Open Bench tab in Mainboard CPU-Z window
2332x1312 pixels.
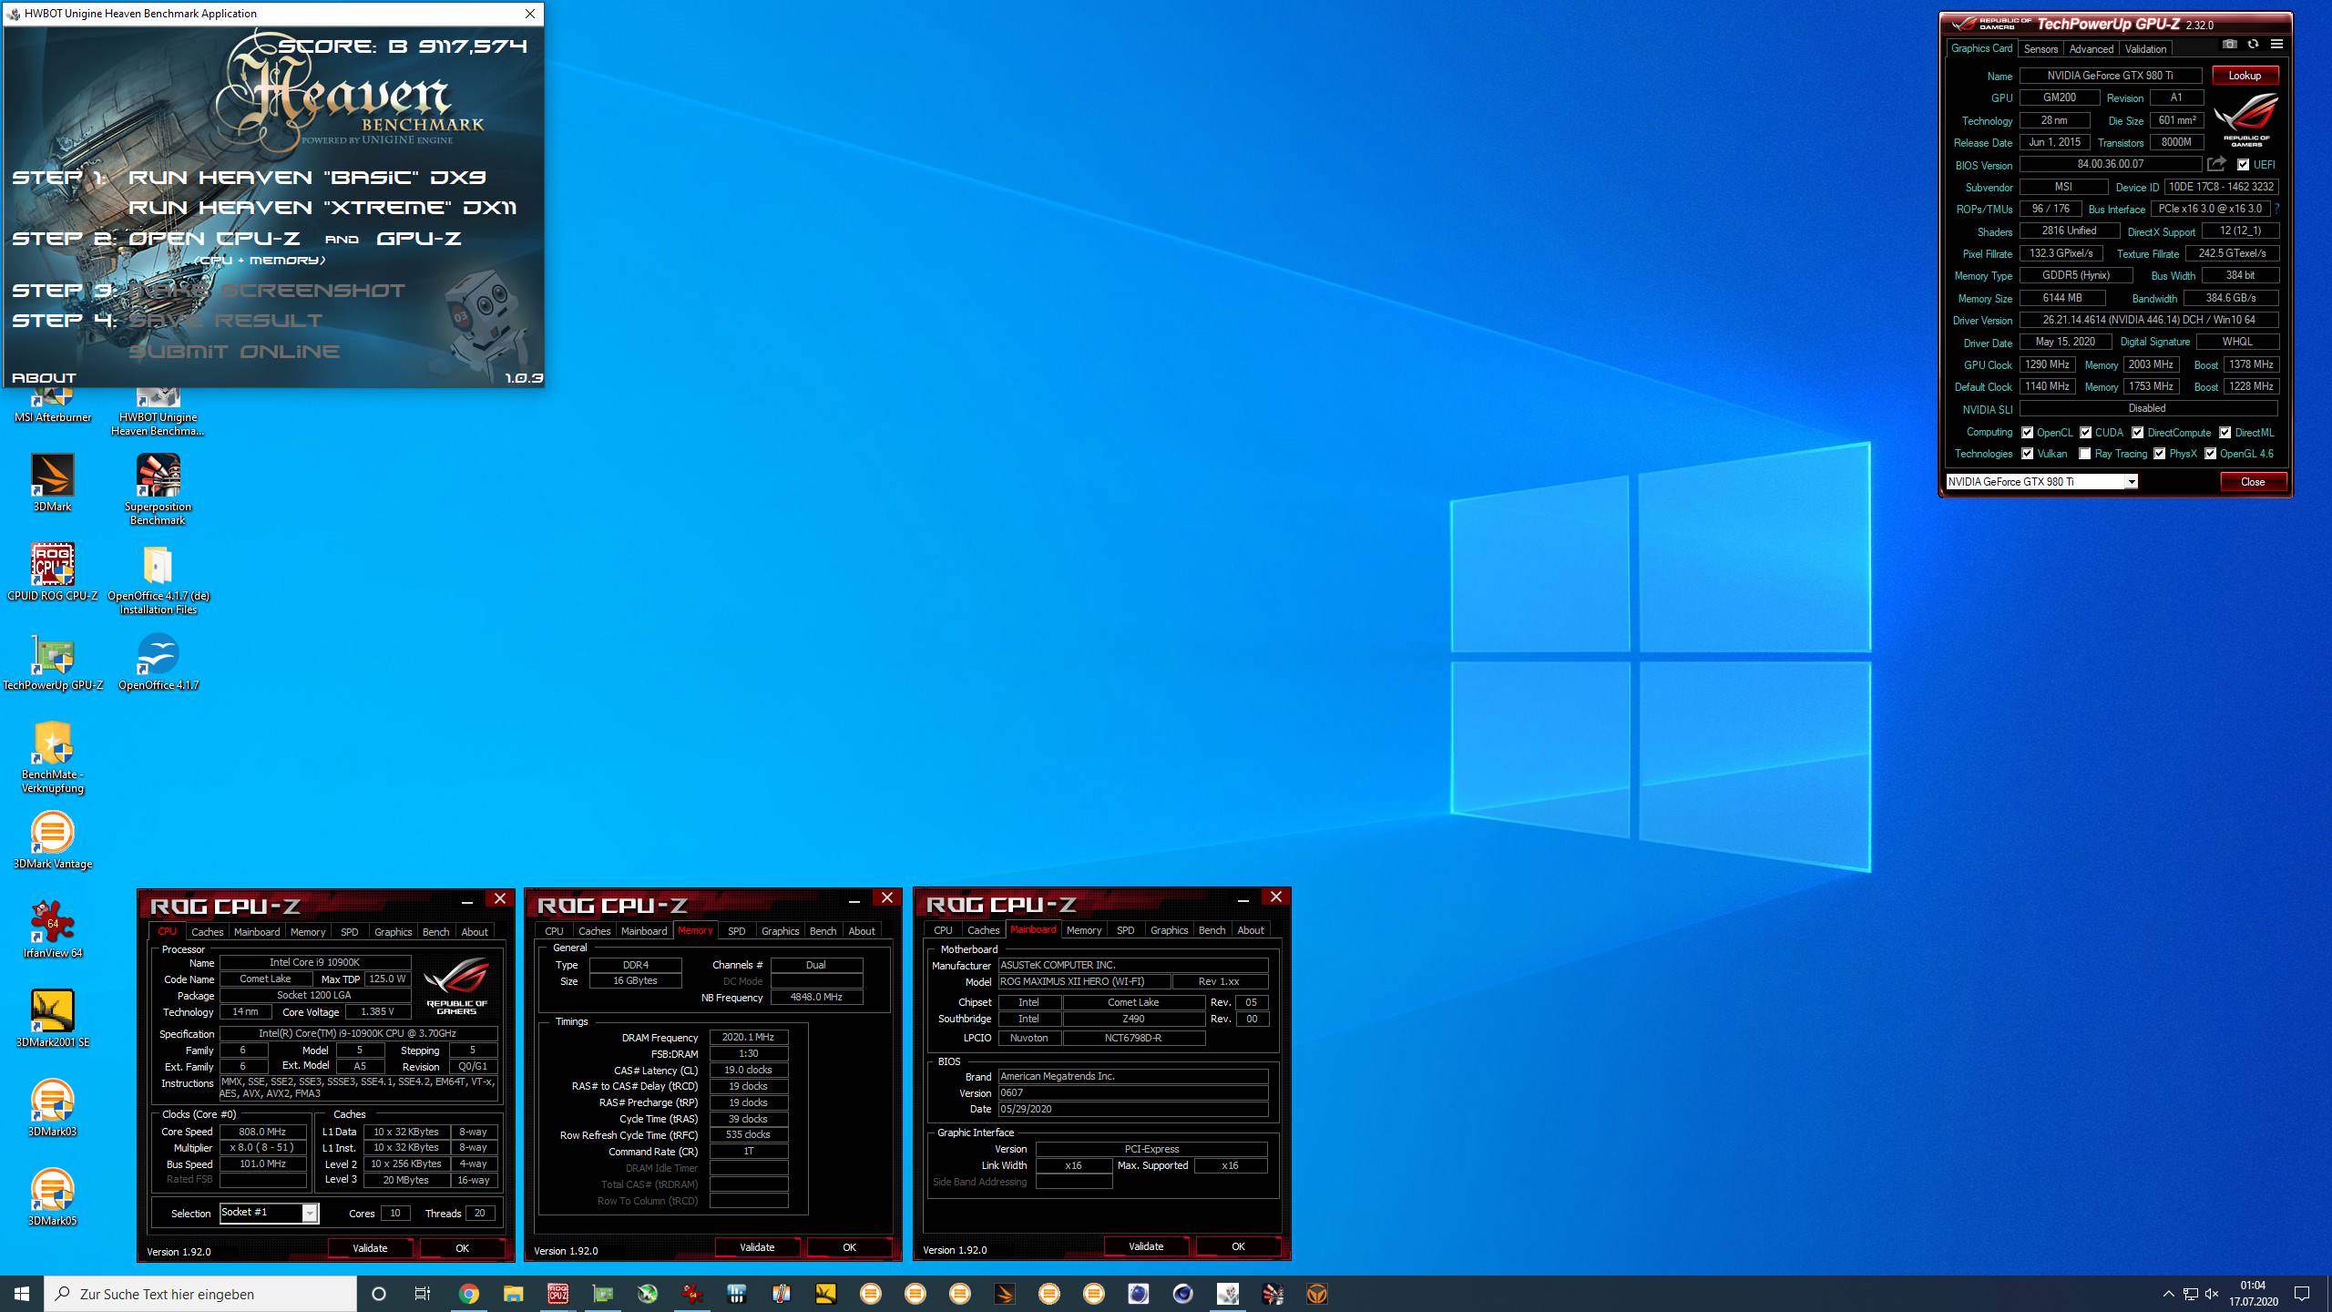tap(1212, 930)
